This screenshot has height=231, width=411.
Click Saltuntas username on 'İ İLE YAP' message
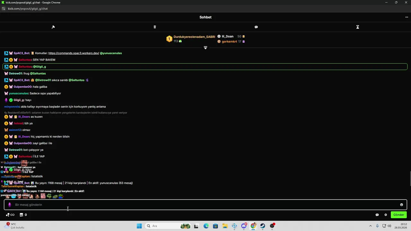[25, 157]
